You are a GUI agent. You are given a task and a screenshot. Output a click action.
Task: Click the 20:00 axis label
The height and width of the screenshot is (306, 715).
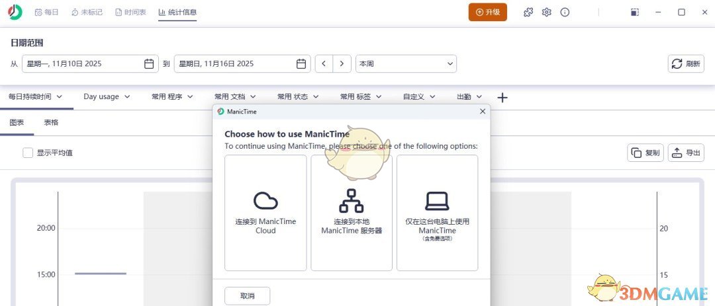coord(46,227)
